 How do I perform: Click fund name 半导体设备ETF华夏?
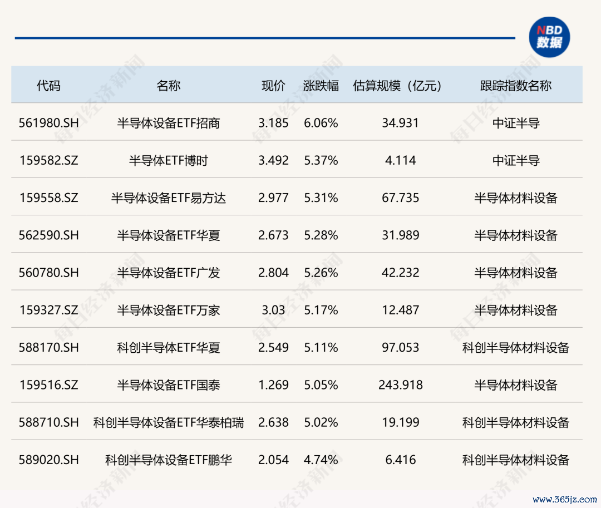(169, 235)
